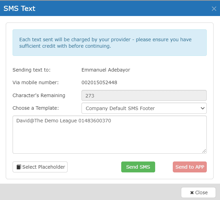Viewport: 220px width, 200px height.
Task: Click the mobile number 002015052448
Action: pyautogui.click(x=99, y=82)
